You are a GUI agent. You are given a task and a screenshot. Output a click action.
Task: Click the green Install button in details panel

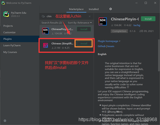pyautogui.click(x=148, y=19)
